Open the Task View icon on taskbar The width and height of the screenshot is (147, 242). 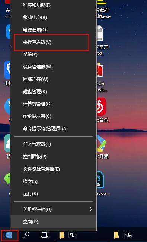44,235
